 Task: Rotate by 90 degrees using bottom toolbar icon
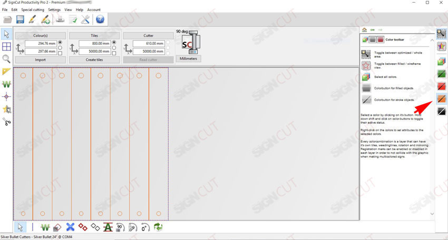click(x=120, y=227)
